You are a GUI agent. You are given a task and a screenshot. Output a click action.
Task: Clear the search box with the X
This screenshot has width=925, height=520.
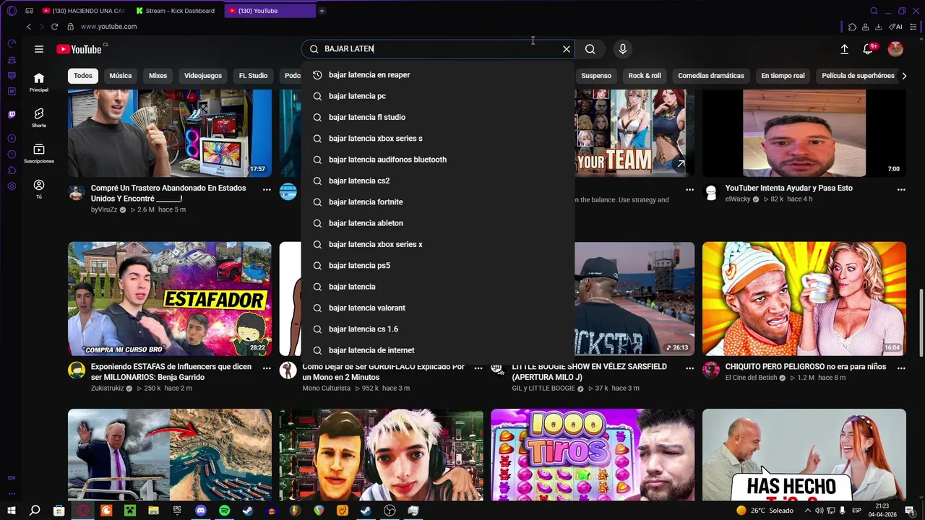[567, 49]
